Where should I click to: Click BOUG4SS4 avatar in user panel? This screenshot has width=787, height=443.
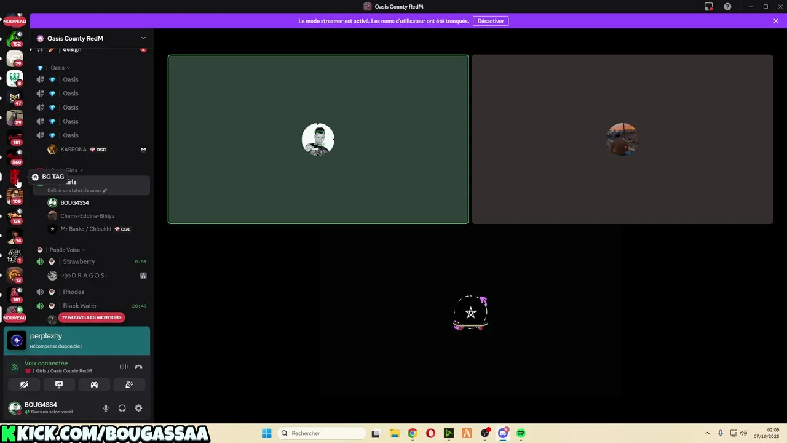click(x=14, y=408)
